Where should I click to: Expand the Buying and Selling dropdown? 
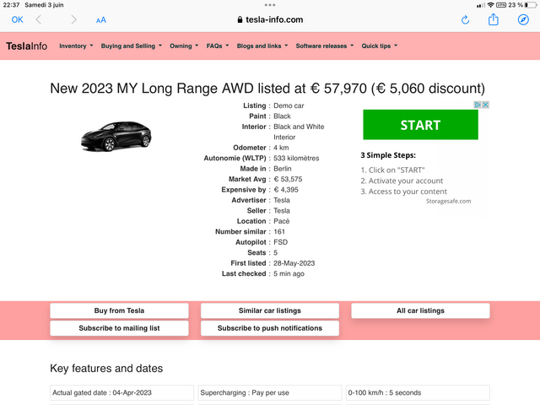[x=132, y=46]
